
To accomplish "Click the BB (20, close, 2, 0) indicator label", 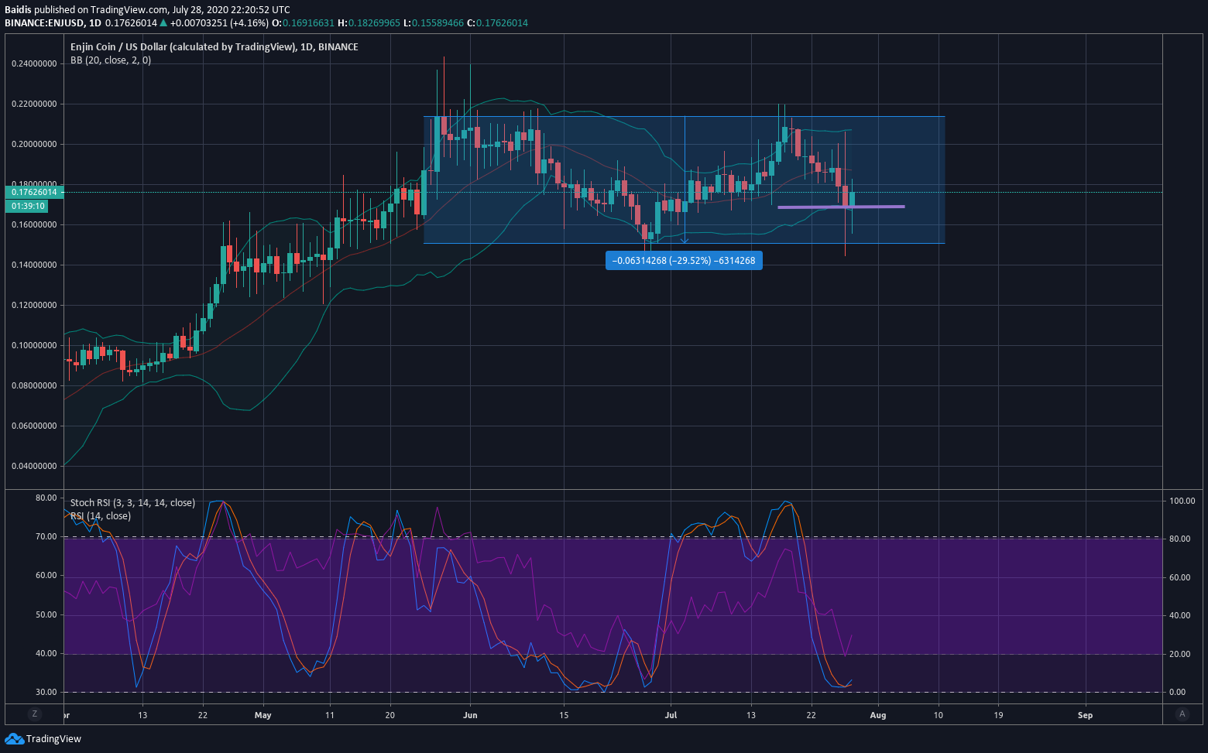I will 111,60.
